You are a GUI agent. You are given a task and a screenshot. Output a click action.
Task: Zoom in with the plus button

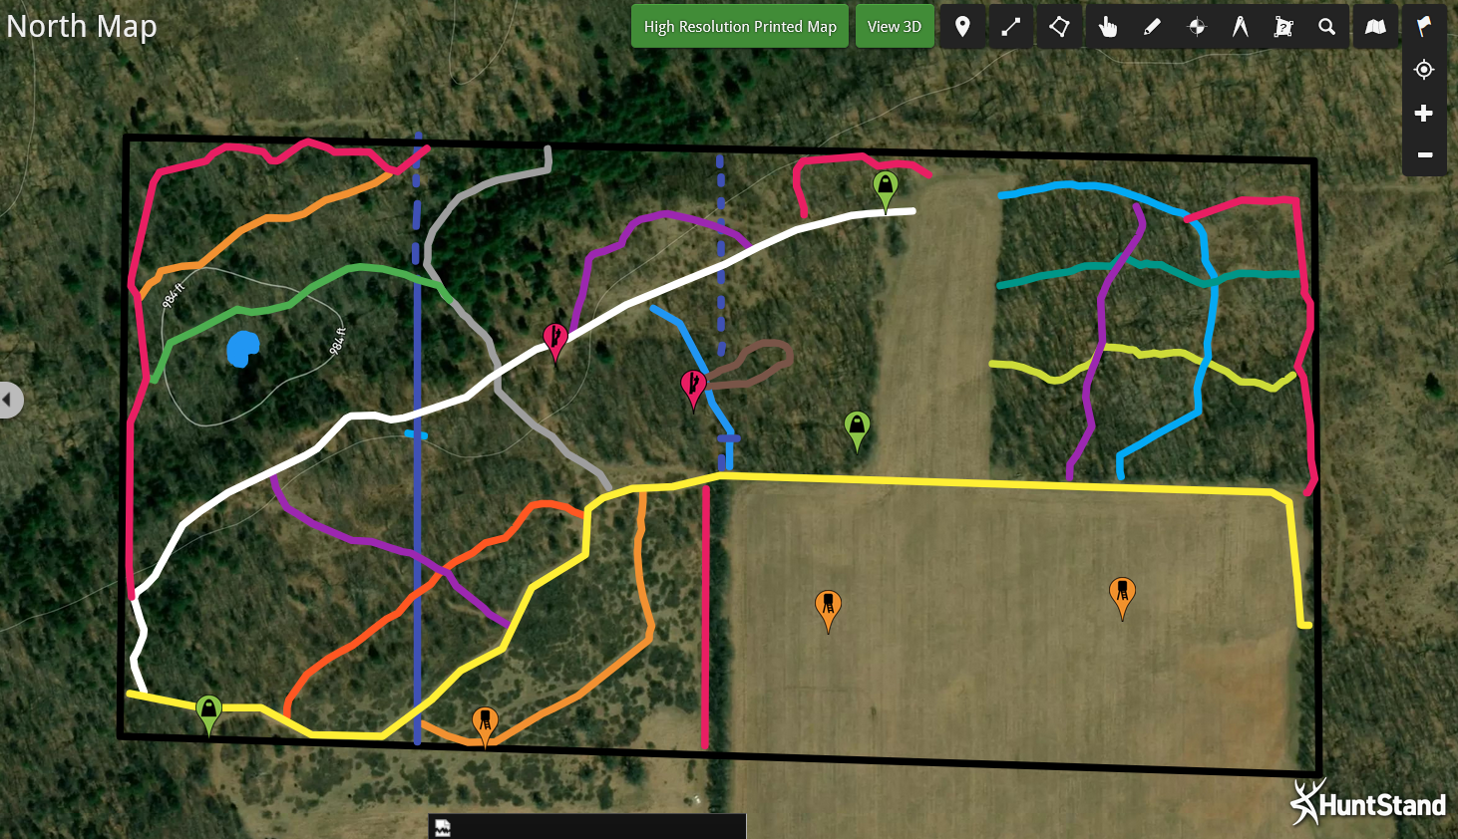pos(1424,114)
